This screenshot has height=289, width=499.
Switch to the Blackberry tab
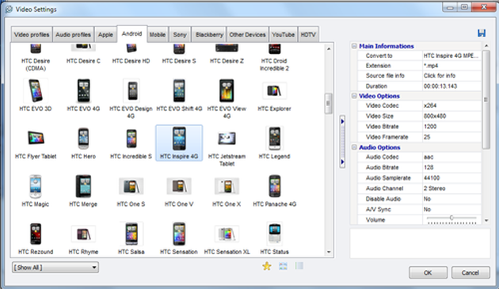[209, 34]
